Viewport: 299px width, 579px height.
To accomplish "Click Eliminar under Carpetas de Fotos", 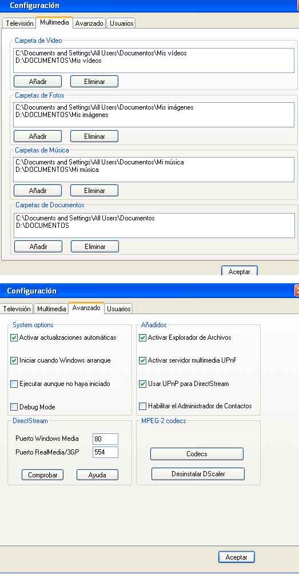I will pyautogui.click(x=94, y=136).
